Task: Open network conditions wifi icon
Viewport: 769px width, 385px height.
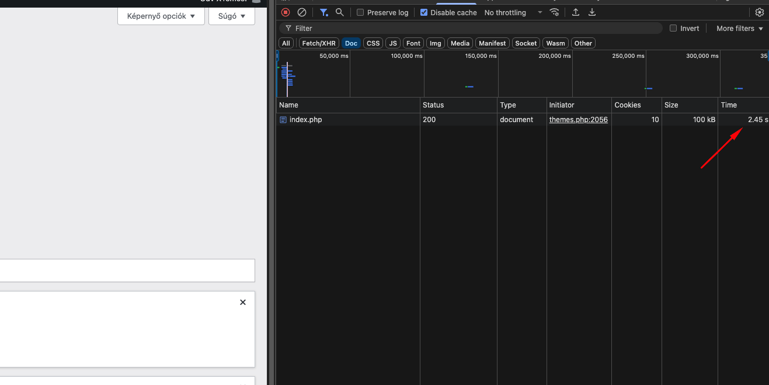Action: tap(555, 12)
